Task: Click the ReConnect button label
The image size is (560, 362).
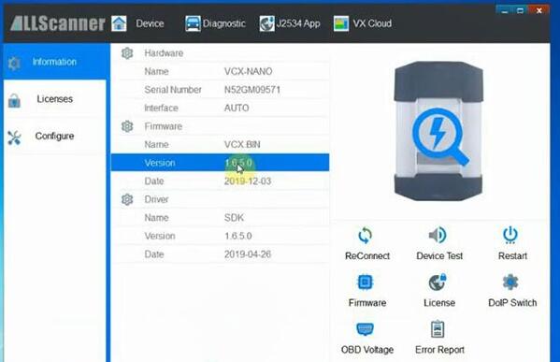Action: point(367,256)
